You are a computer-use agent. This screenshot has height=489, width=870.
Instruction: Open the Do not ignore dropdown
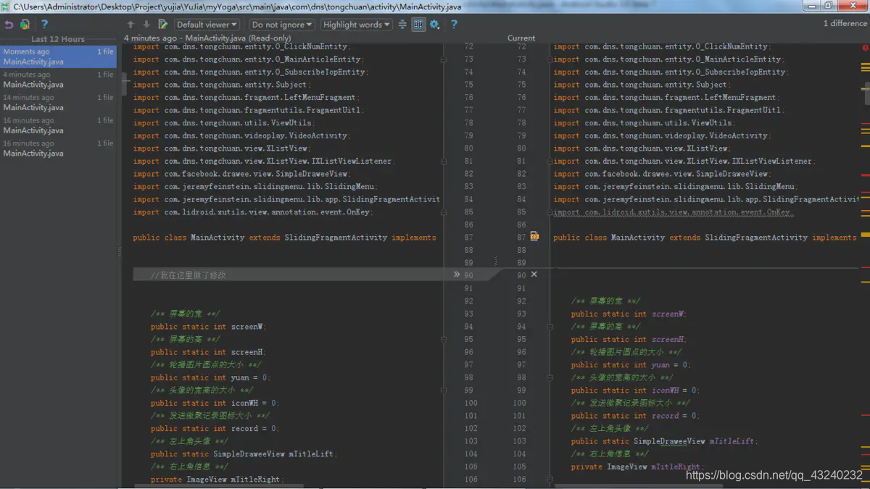pyautogui.click(x=282, y=25)
